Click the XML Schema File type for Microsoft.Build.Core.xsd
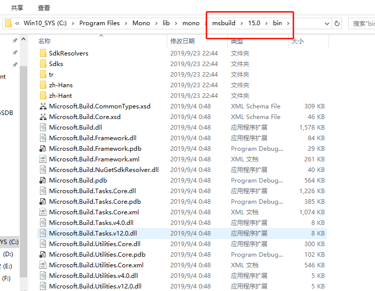Image resolution: width=375 pixels, height=291 pixels. coord(256,117)
